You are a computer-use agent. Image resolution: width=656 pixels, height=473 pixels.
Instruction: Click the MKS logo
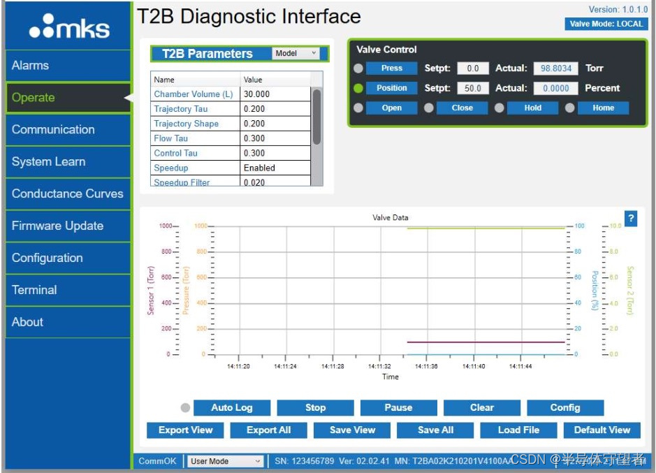coord(69,27)
